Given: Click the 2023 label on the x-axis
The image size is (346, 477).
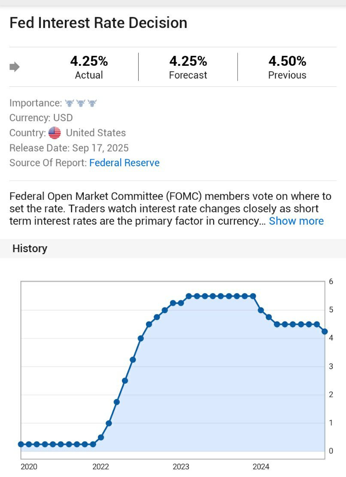Looking at the screenshot, I should click(181, 467).
